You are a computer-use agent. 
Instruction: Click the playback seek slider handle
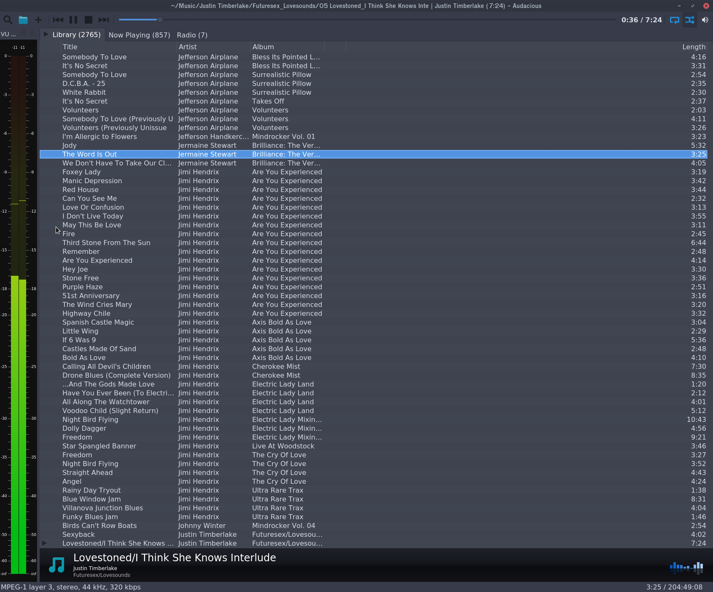pos(160,19)
